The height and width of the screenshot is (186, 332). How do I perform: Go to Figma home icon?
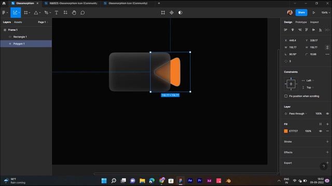[x=4, y=3]
